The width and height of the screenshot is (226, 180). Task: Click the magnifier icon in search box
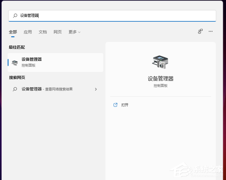(x=15, y=16)
